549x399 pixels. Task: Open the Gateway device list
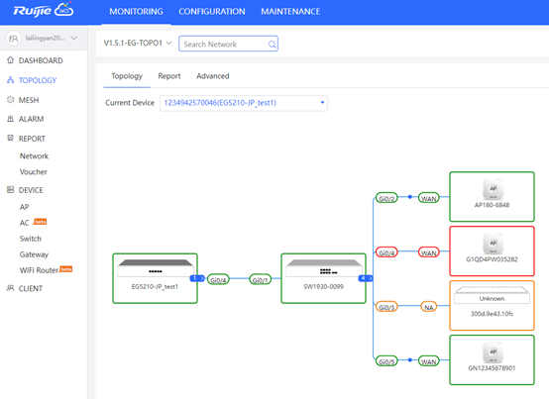tap(34, 254)
